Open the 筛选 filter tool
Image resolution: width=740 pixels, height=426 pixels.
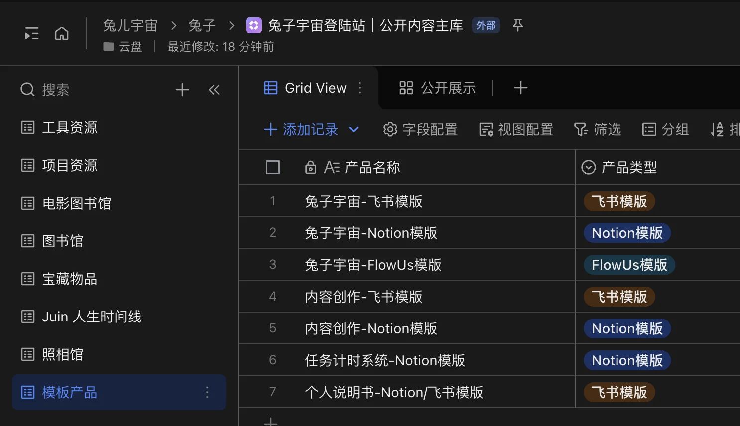597,130
